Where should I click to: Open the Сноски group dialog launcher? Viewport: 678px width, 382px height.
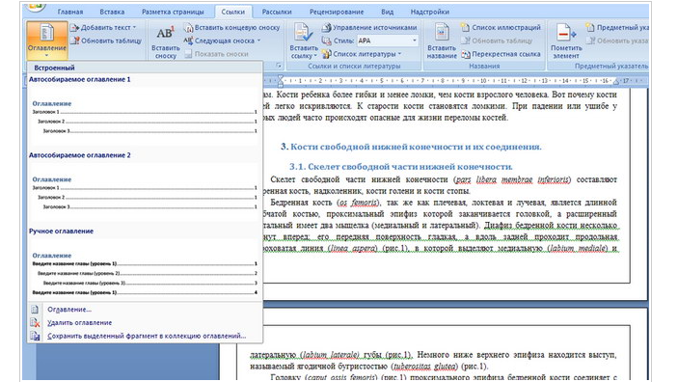tap(278, 66)
